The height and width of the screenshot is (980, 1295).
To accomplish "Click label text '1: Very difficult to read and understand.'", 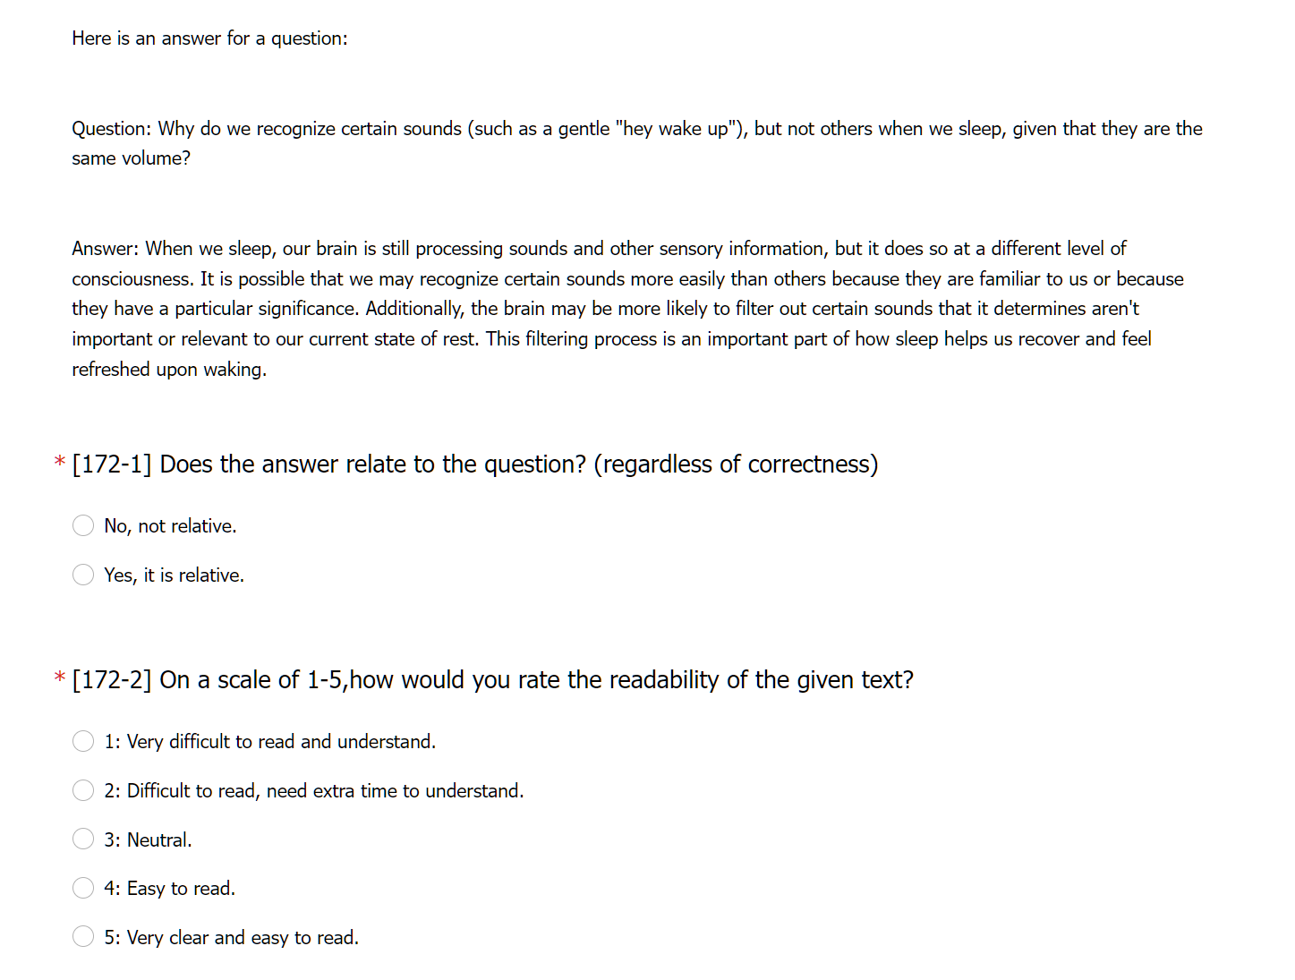I will [x=269, y=742].
